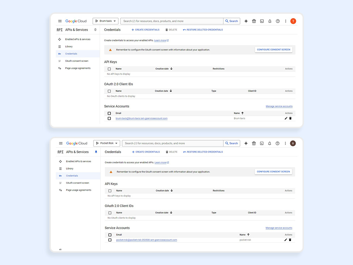
Task: Select all service accounts in Pocket Risk console
Action: [x=110, y=235]
